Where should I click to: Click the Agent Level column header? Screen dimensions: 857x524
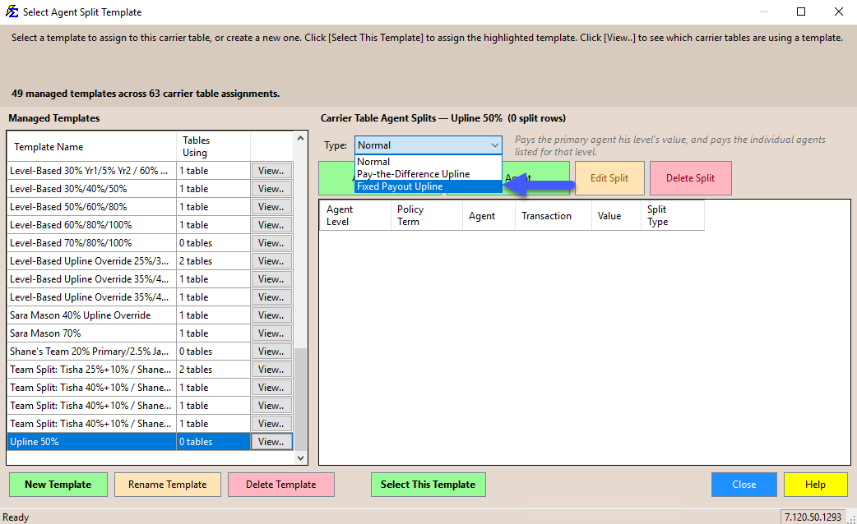pyautogui.click(x=355, y=216)
